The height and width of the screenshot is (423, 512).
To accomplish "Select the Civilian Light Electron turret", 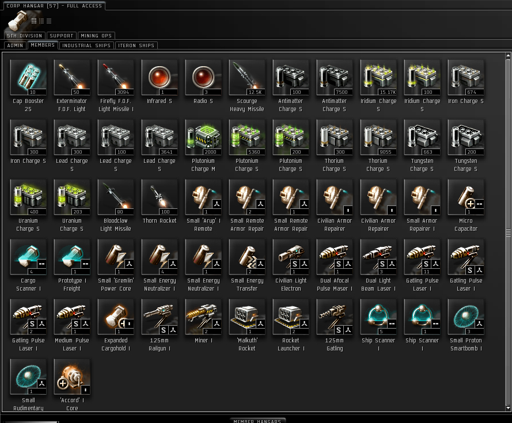I will point(291,257).
